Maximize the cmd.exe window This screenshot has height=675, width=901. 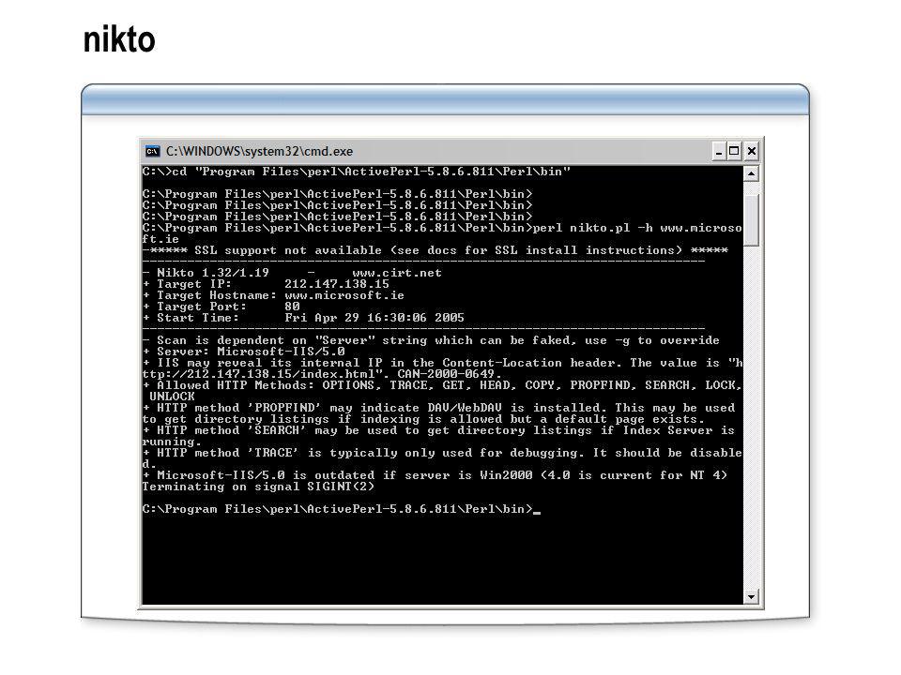click(x=734, y=152)
